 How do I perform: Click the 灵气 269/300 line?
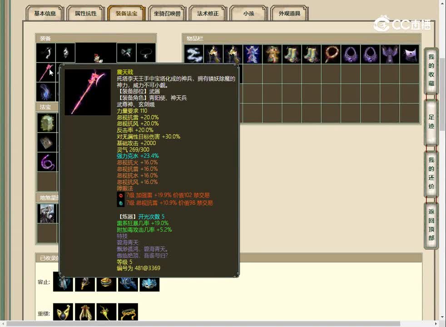(133, 149)
